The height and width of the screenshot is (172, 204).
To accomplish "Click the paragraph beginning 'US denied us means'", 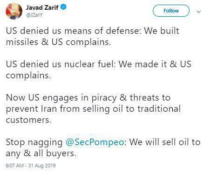I will tap(93, 37).
